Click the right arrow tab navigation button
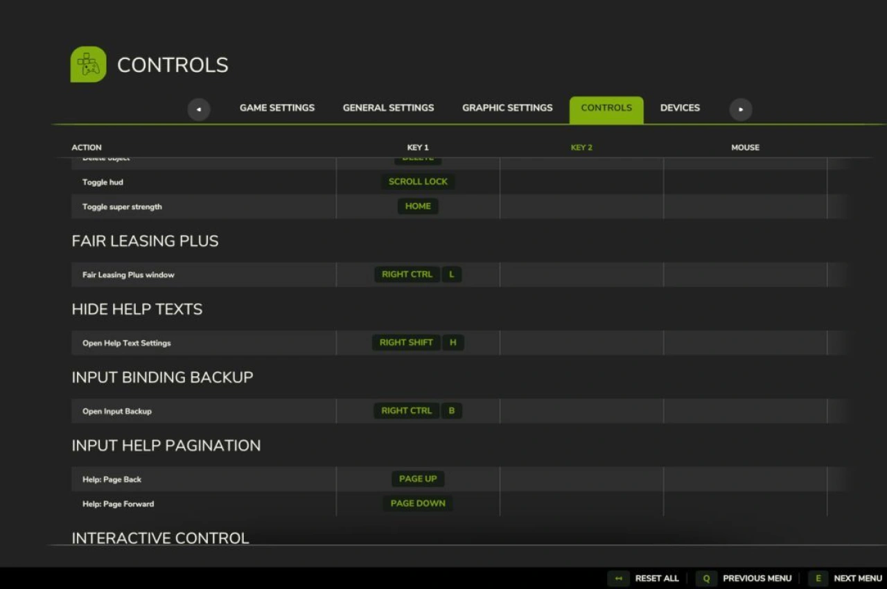Viewport: 887px width, 589px height. tap(740, 109)
